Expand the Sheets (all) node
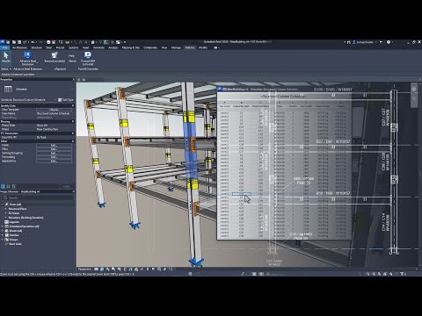422x316 pixels. pyautogui.click(x=3, y=231)
